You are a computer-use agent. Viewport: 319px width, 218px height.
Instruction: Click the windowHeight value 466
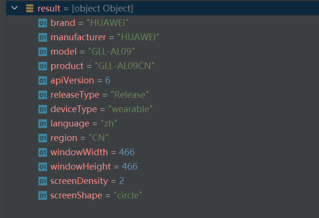point(130,167)
